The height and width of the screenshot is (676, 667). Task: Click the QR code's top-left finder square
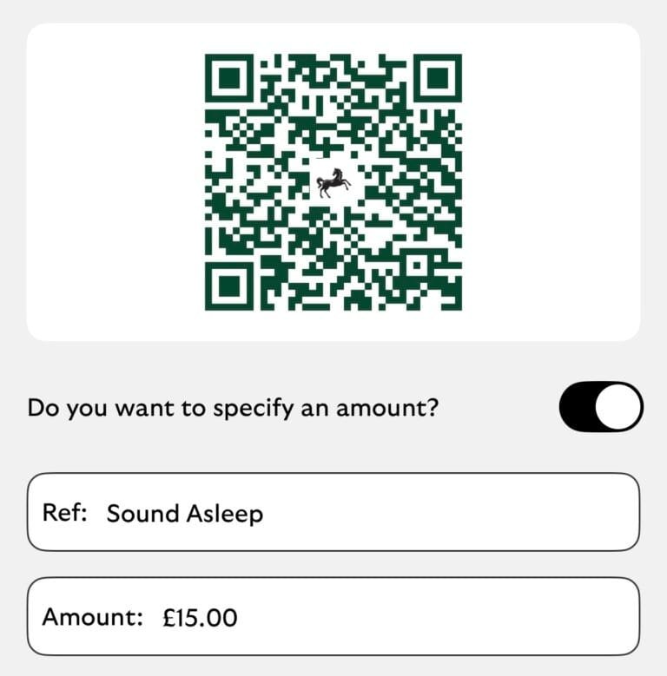229,79
